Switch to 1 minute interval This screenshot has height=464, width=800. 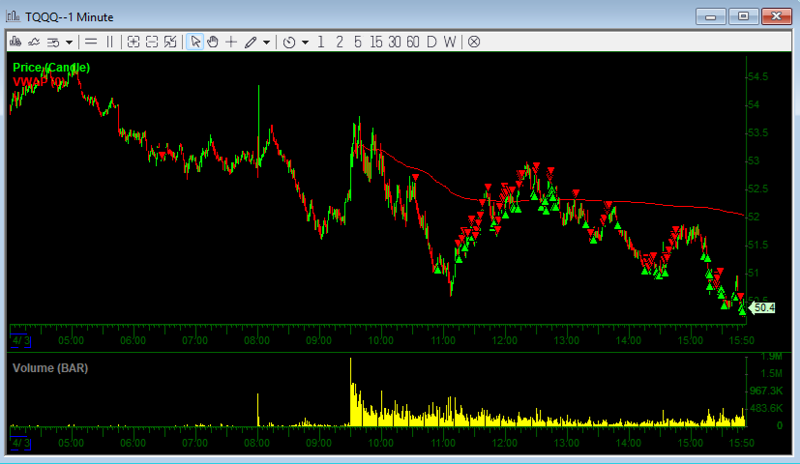321,42
